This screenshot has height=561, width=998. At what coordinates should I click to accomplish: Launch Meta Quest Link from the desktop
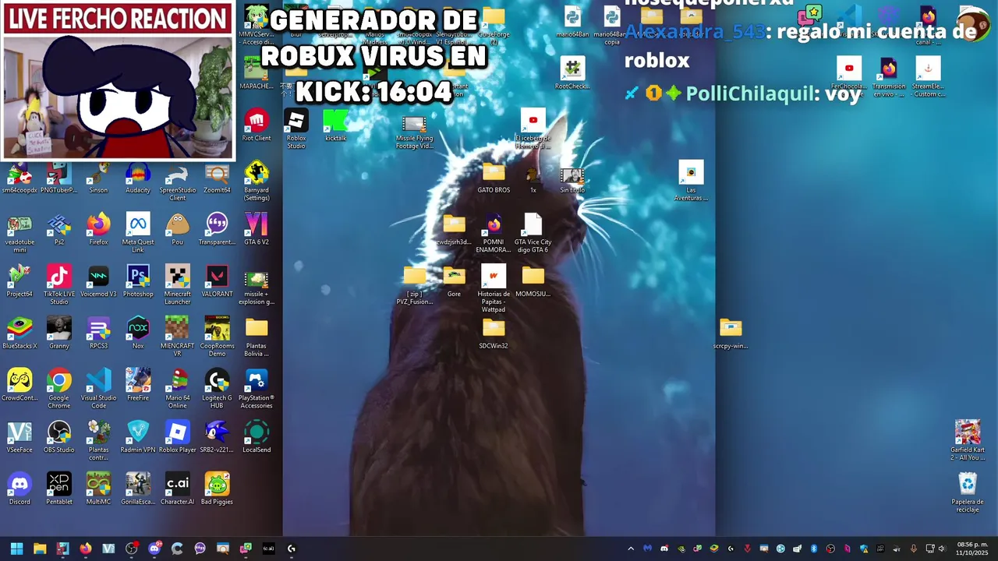[x=138, y=233]
